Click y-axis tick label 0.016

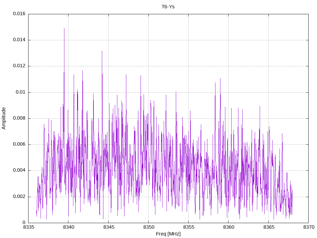coord(19,14)
